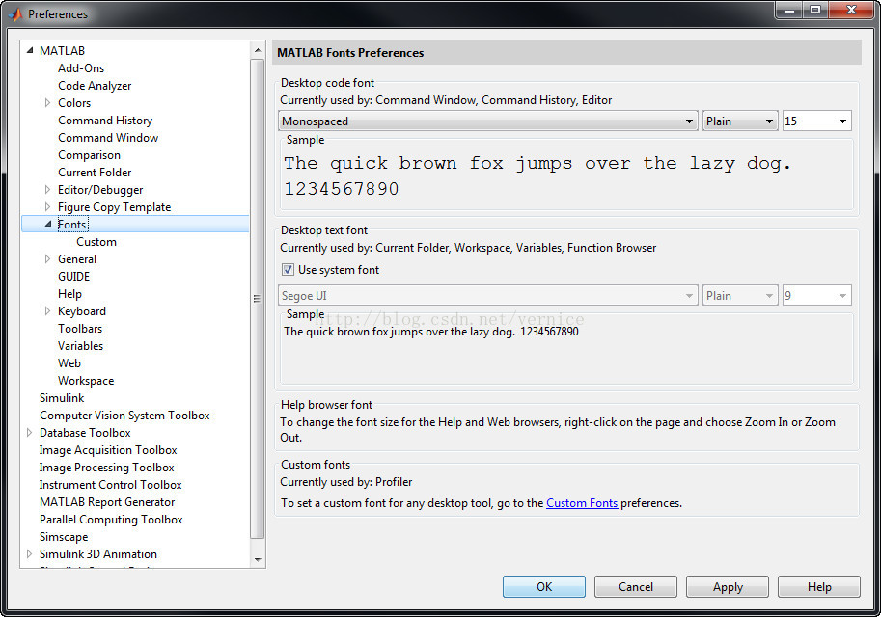Select Variables preferences
Viewport: 881px width, 617px height.
click(80, 346)
